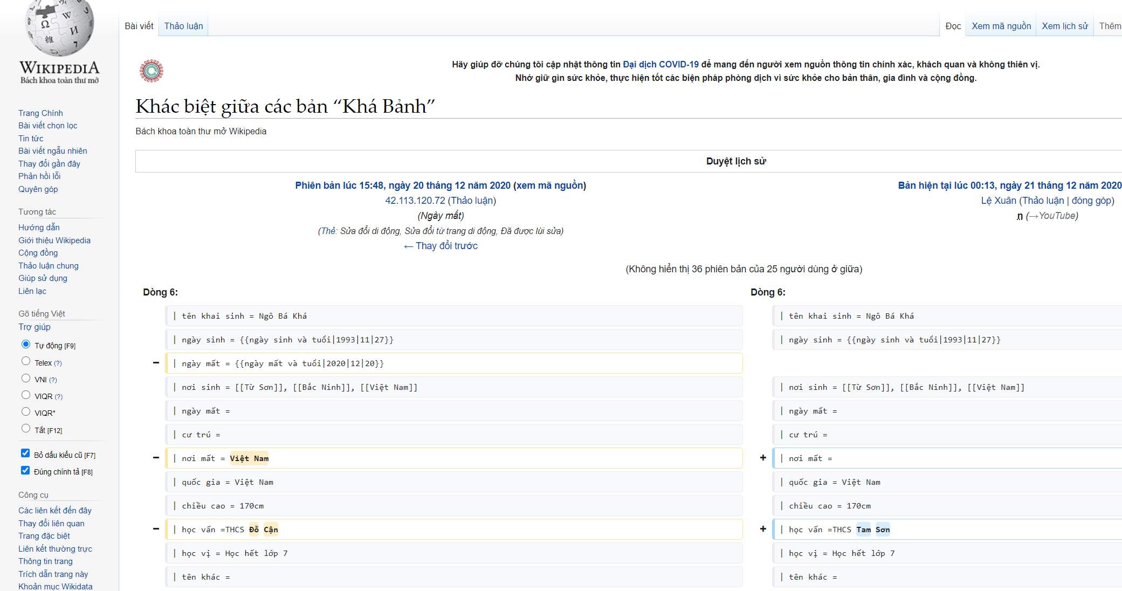
Task: Select the VNI typing option
Action: tap(25, 379)
